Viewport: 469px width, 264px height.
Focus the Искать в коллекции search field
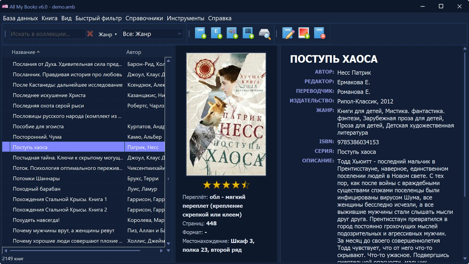pos(47,34)
